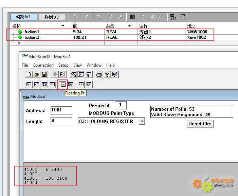Click the REAL type cell of fudian1
238x196 pixels.
(121, 32)
